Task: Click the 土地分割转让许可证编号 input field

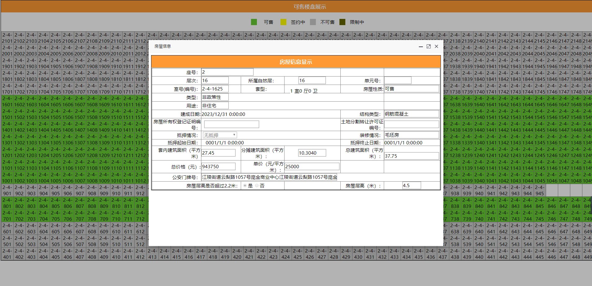Action: (411, 124)
